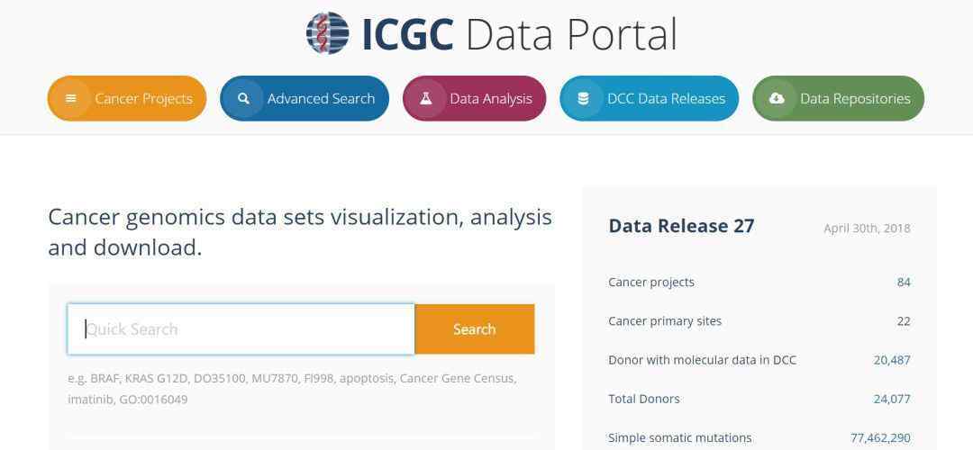Click the 77,462,290 simple somatic mutations link
973x450 pixels.
(x=880, y=437)
